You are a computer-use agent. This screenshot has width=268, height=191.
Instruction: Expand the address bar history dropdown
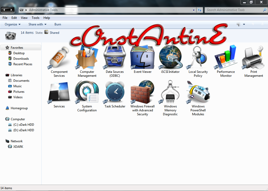tap(194, 10)
